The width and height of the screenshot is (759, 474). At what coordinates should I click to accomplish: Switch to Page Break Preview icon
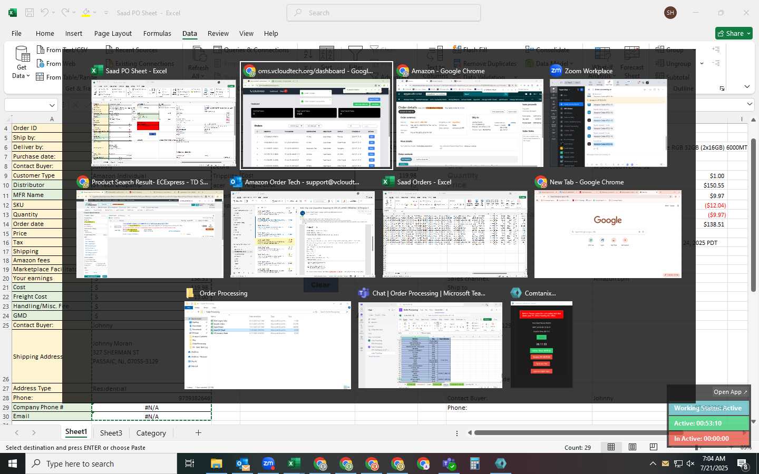[653, 447]
